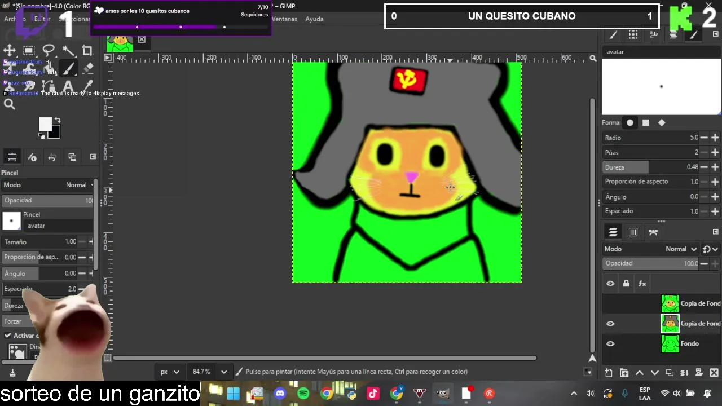Select the Text tool
The image size is (722, 406).
point(68,87)
